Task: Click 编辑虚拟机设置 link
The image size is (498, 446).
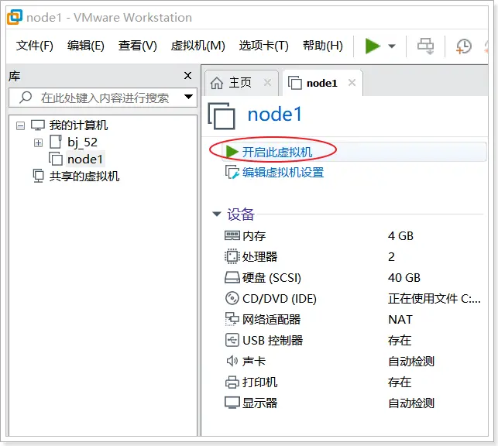Action: [283, 173]
